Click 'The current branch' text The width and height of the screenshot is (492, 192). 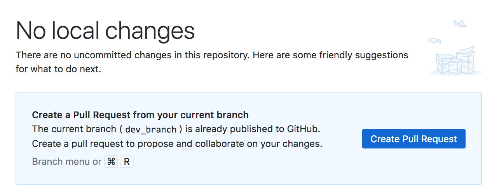tap(74, 129)
